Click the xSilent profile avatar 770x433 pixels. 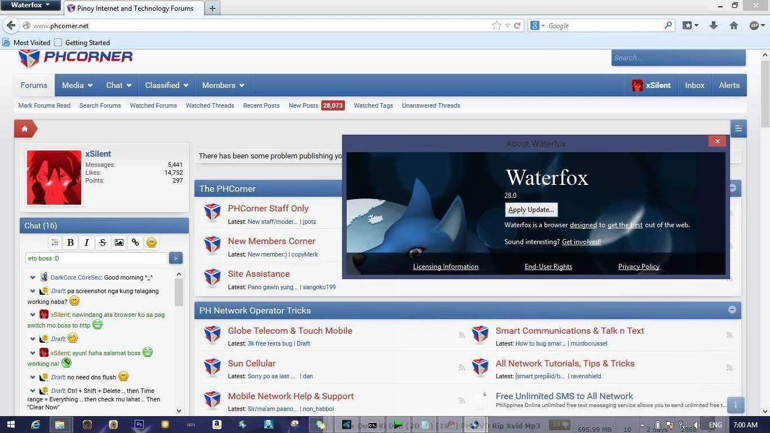coord(54,178)
